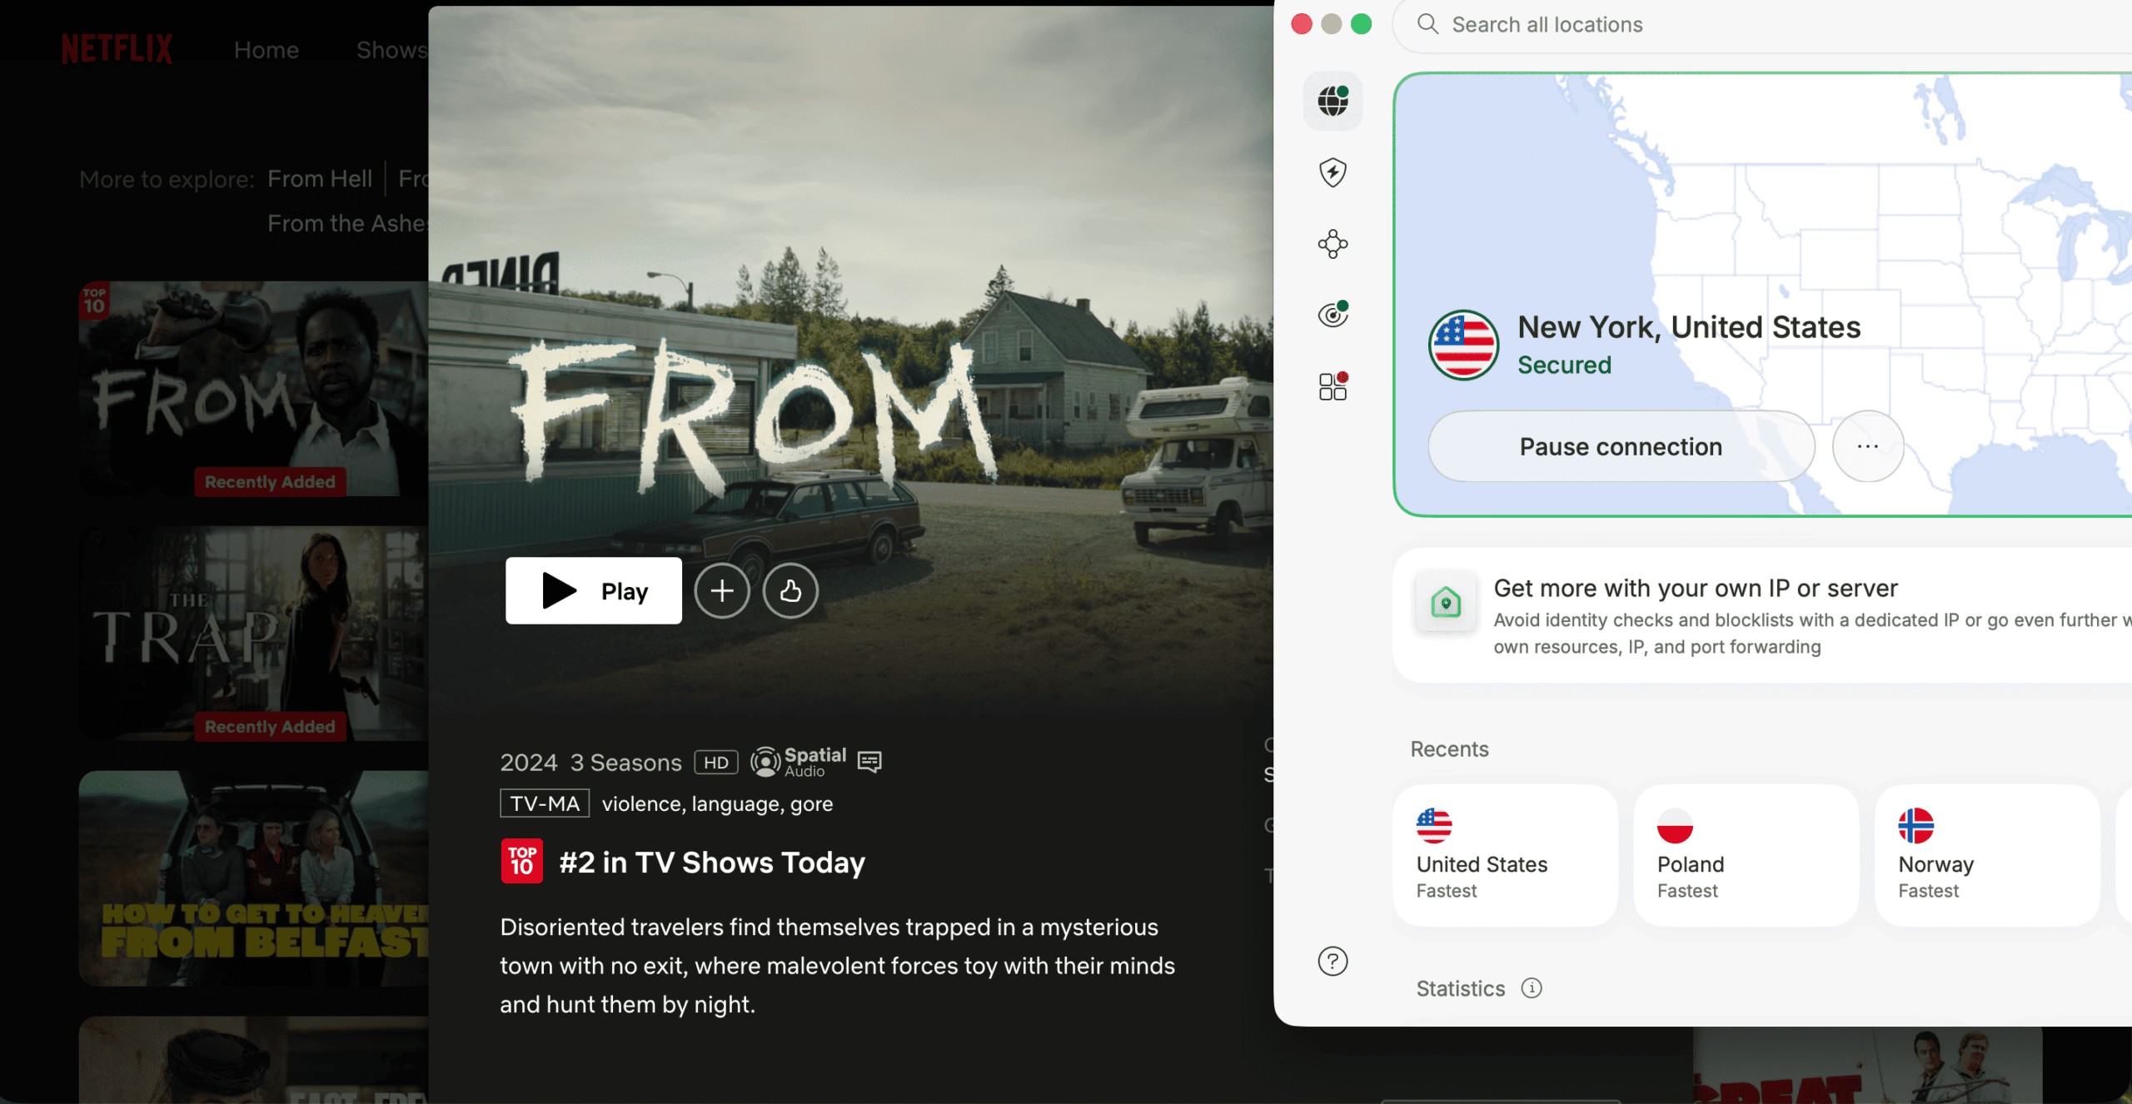2132x1104 pixels.
Task: Open The Trap thumbnail
Action: [x=253, y=634]
